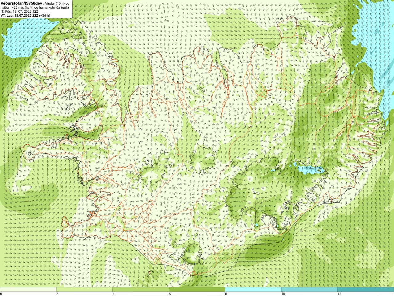The width and height of the screenshot is (394, 296).
Task: Click the 'hviður > 25 m/s (hvítt)' text
Action: (x=17, y=8)
